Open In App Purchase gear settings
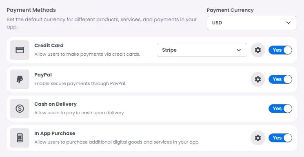 [x=257, y=138]
